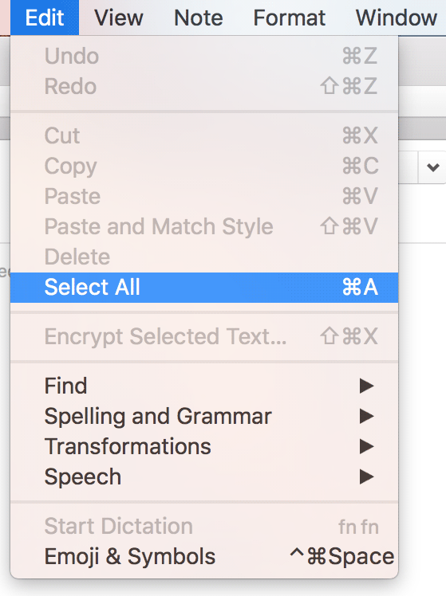This screenshot has width=446, height=596.
Task: Open the Note menu
Action: point(198,18)
